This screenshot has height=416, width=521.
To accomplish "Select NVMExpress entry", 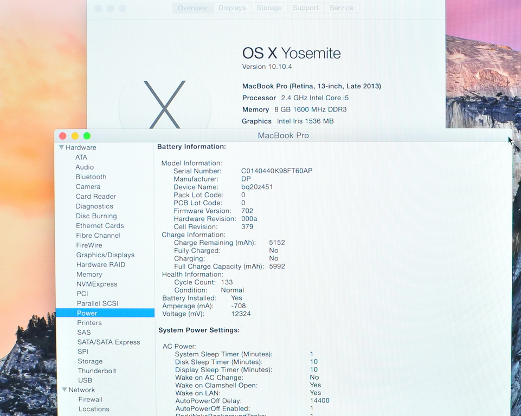I will click(x=97, y=284).
